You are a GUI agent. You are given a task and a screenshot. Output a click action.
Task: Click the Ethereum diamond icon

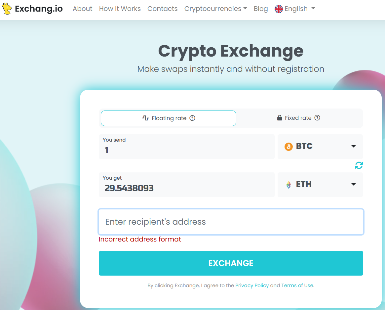289,185
